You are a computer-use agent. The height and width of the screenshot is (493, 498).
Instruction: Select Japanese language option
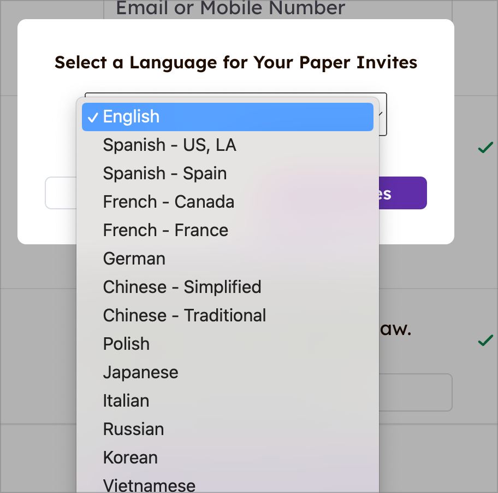point(140,372)
